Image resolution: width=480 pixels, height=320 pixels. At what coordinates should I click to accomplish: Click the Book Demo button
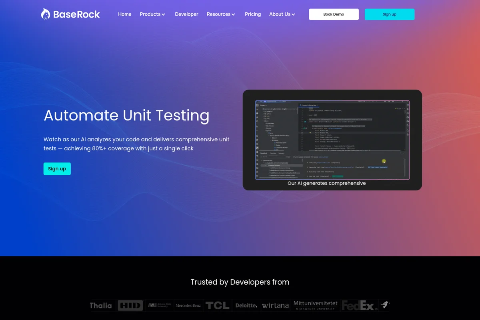[334, 14]
